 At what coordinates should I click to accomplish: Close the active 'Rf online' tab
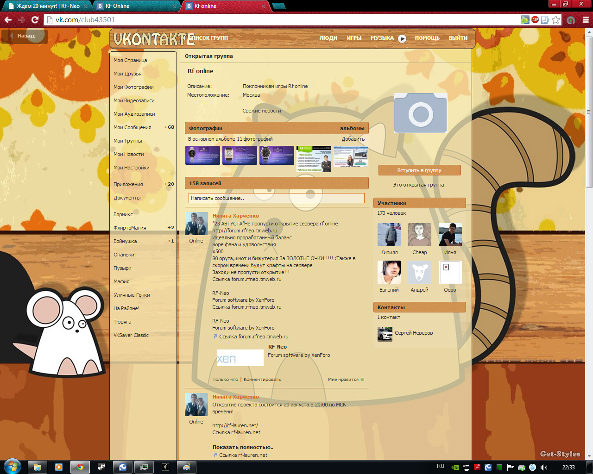coord(264,6)
